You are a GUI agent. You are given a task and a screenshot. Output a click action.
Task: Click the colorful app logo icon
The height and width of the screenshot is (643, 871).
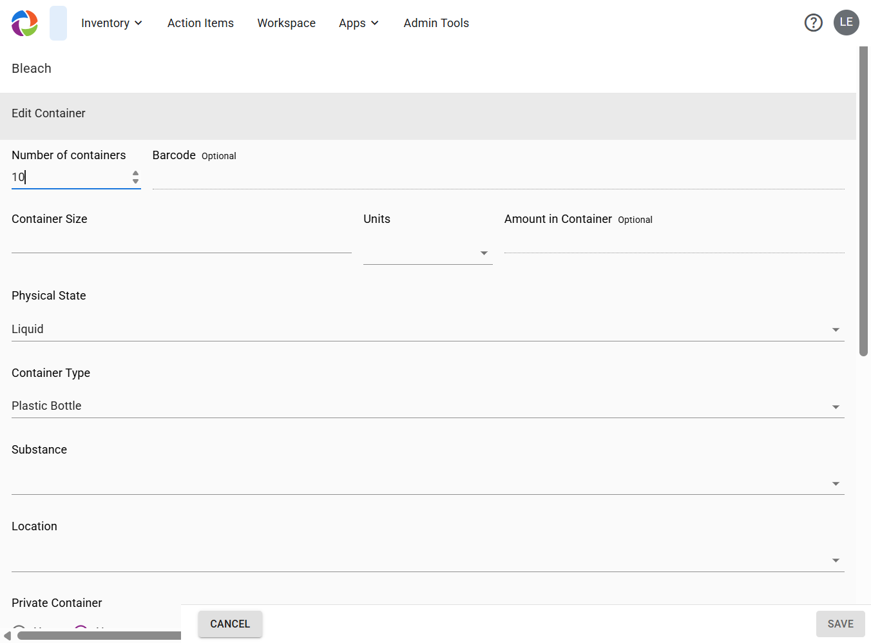click(24, 23)
